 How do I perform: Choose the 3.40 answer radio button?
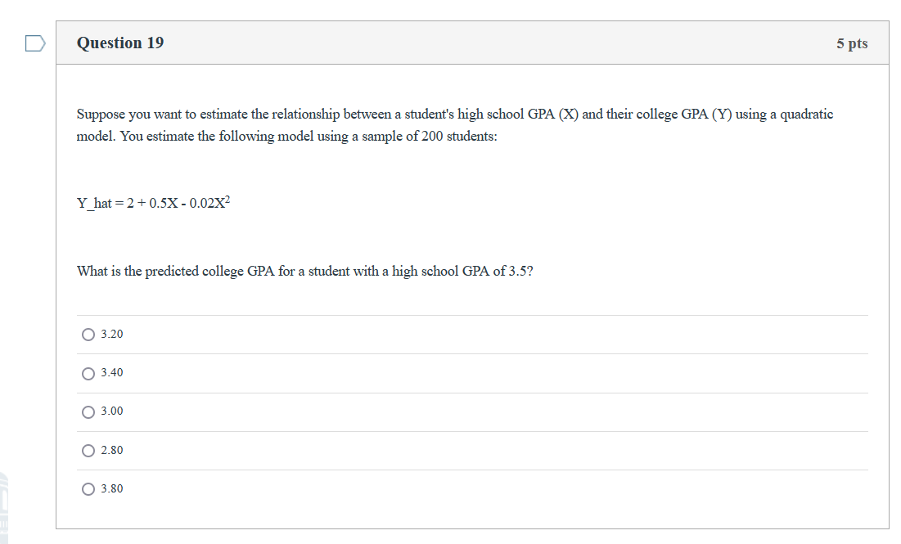tap(88, 373)
